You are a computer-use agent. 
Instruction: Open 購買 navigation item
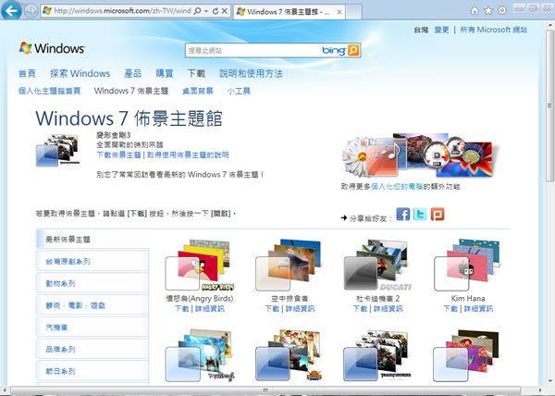tap(165, 74)
